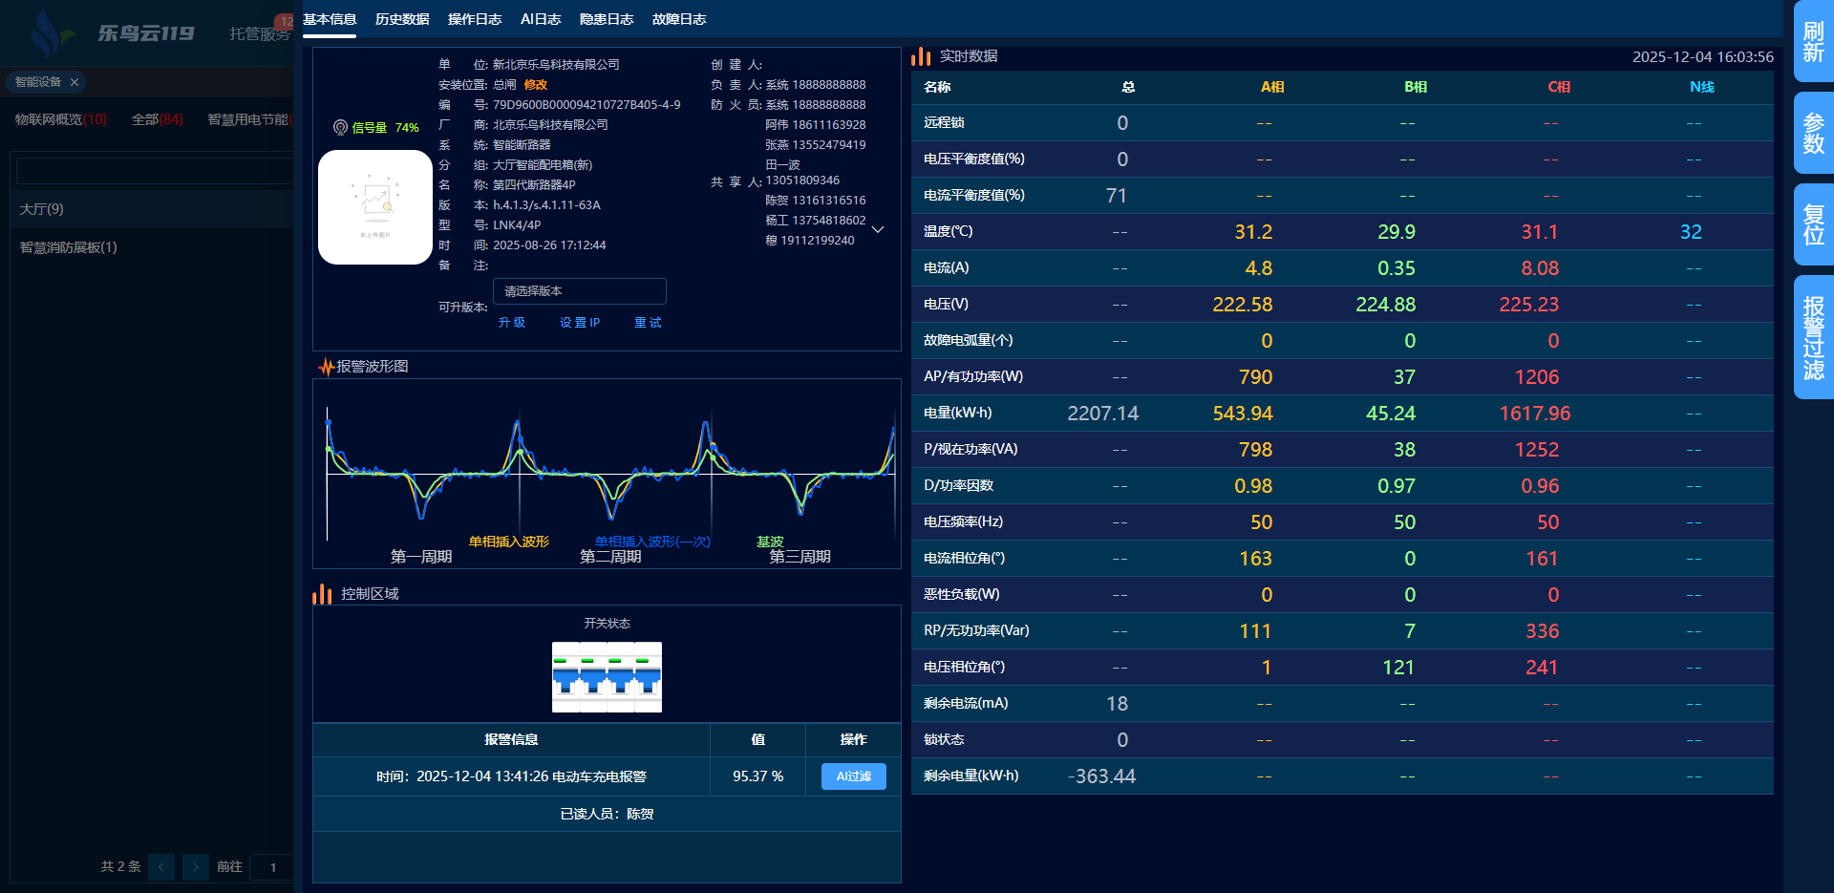
Task: Open the 故障日志 tab
Action: (x=679, y=19)
